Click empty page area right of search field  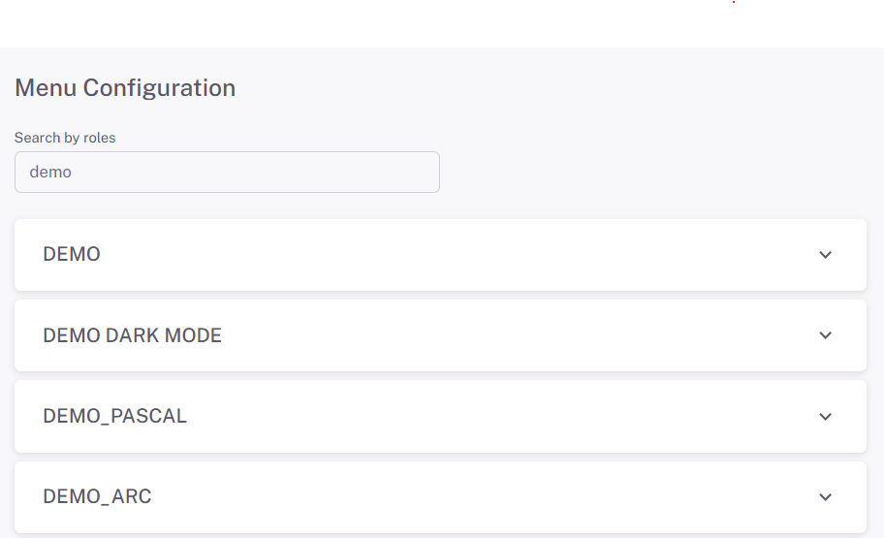tap(659, 172)
